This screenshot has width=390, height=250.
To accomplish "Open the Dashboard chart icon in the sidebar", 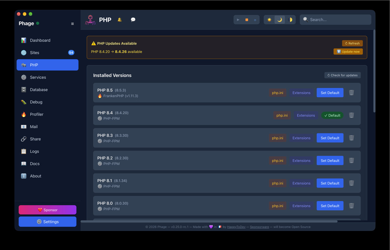I will (x=24, y=40).
